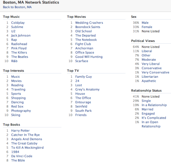Select Grey's Anatomy TV show link
Screen dimensions: 171x163
tap(88, 89)
